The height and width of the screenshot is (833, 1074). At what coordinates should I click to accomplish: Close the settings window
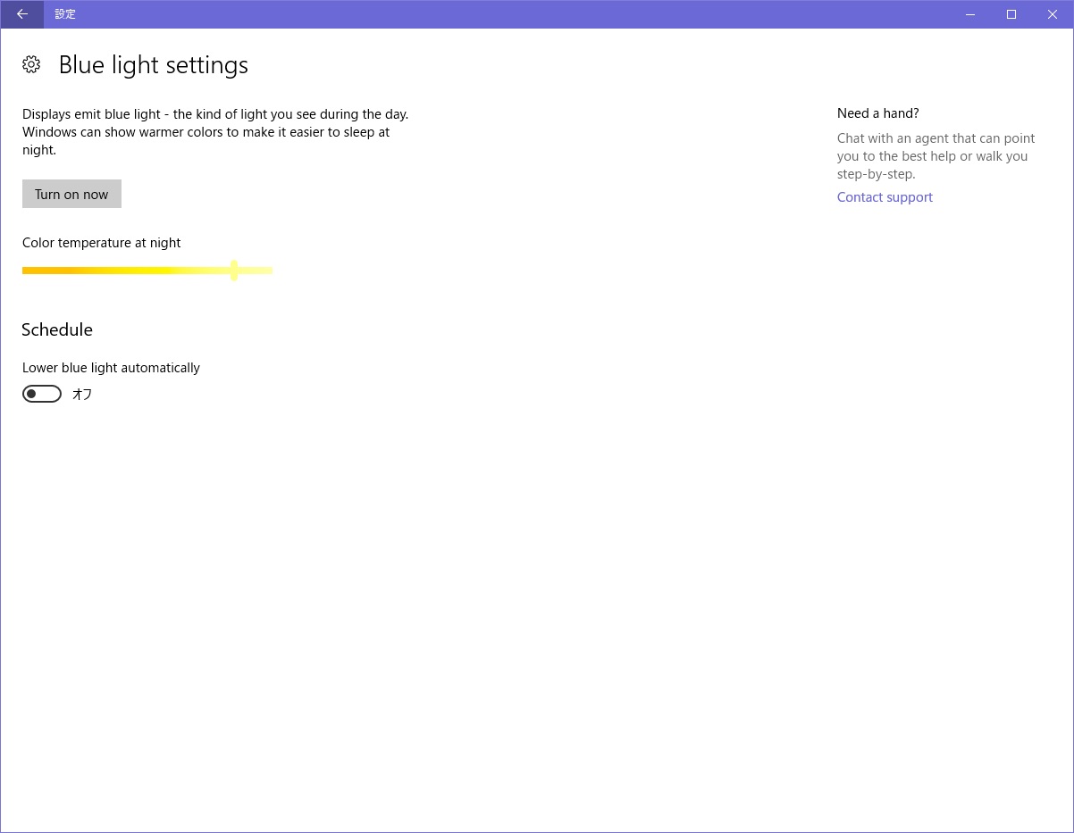coord(1053,14)
